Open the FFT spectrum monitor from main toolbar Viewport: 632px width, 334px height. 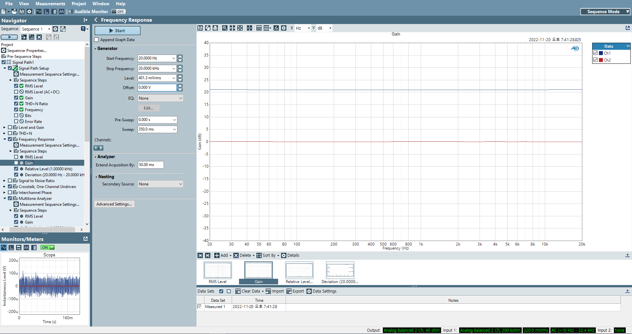(x=46, y=12)
